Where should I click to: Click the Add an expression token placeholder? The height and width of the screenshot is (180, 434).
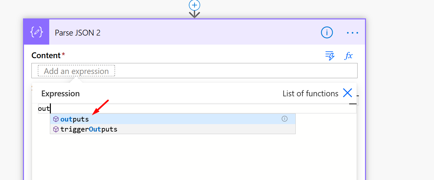[x=76, y=71]
